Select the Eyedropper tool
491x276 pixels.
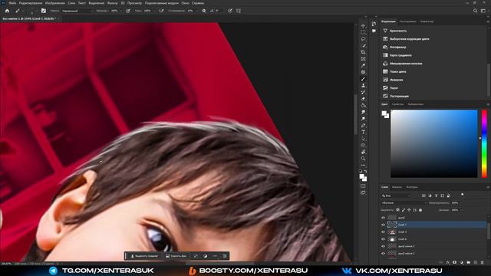tap(363, 65)
